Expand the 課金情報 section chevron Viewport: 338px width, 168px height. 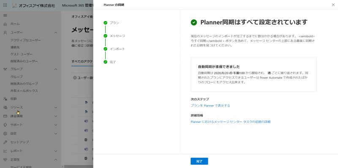coord(56,117)
